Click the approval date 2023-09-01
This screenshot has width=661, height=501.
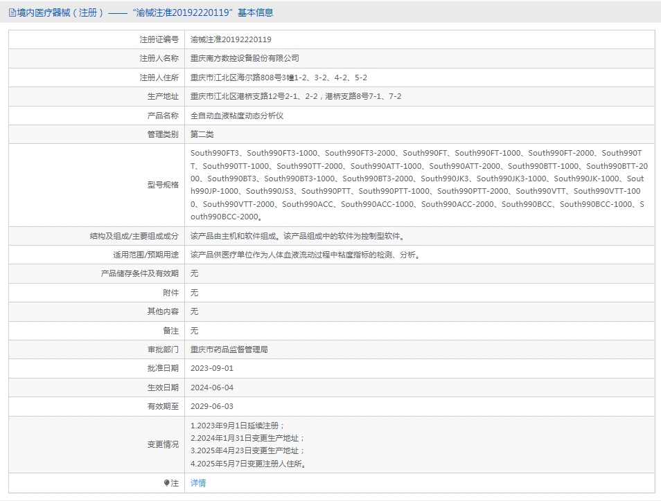point(211,368)
